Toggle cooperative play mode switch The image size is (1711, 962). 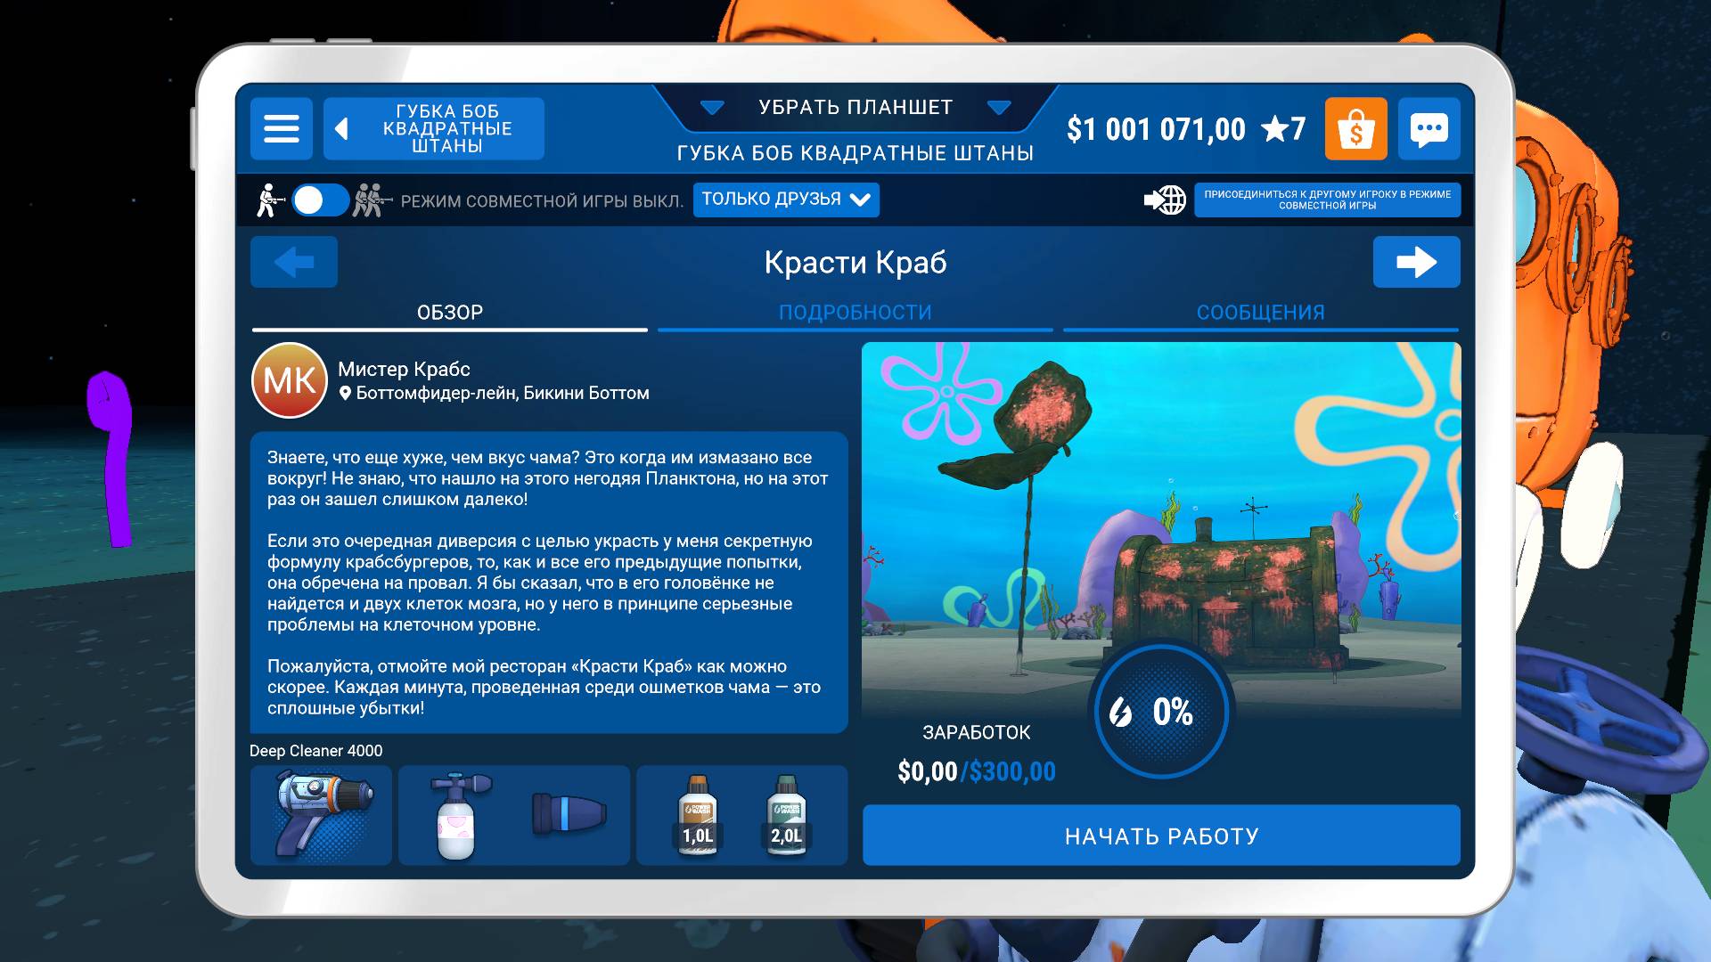point(321,200)
